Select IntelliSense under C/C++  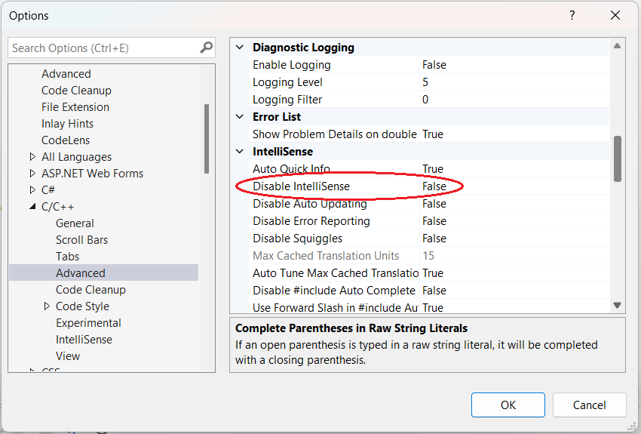point(84,340)
